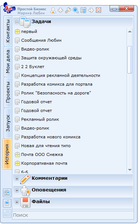Expand the Комментарии section
Screen dimensions: 138x224
point(17,179)
